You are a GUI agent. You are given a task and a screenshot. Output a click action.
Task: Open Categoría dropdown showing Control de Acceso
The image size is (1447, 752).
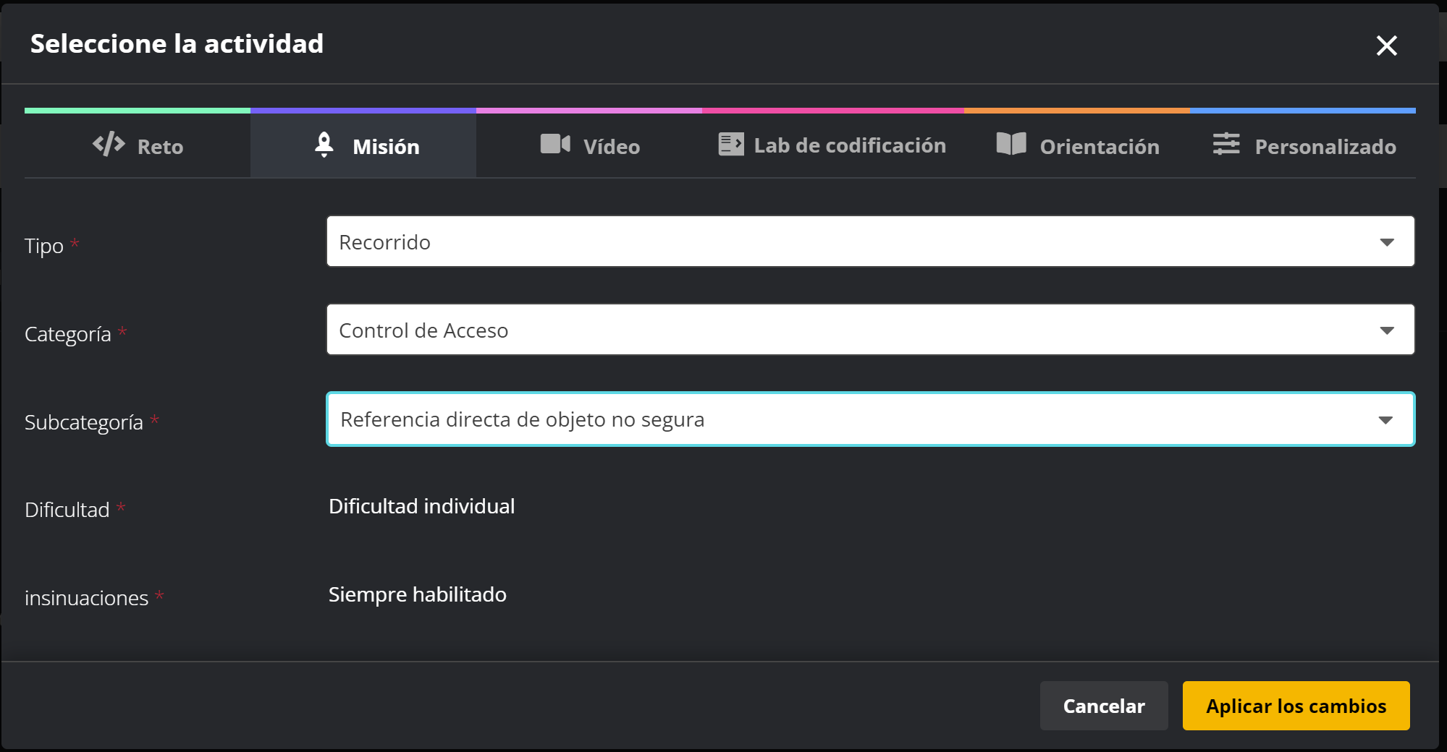tap(870, 330)
